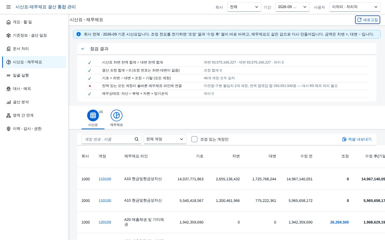This screenshot has height=240, width=385.
Task: Open 시산표 · 재무제표 sidebar menu item
Action: [34, 62]
